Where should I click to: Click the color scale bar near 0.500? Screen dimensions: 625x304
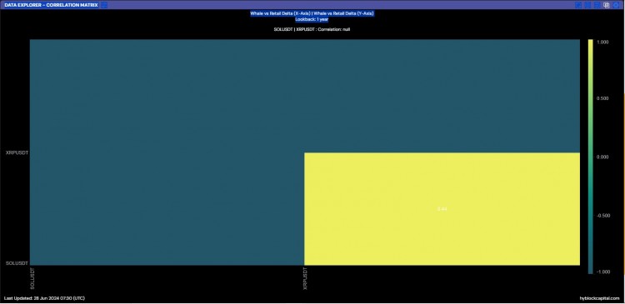(590, 98)
